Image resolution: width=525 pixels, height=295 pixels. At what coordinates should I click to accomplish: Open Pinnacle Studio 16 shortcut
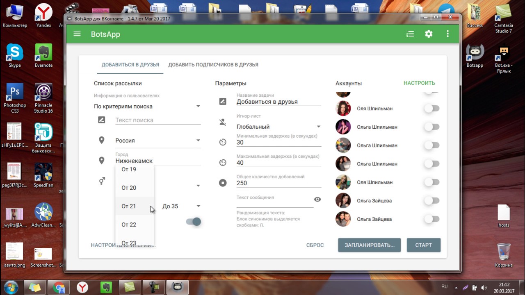43,98
